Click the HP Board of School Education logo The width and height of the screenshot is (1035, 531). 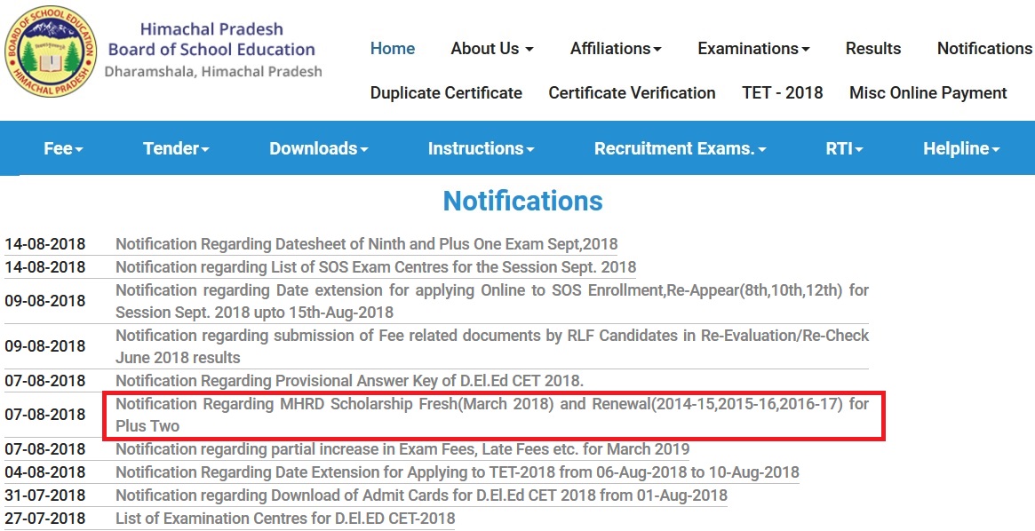[x=50, y=51]
